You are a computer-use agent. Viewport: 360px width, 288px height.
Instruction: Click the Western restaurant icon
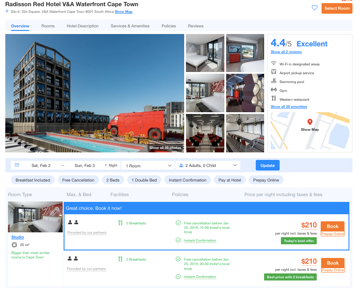coord(273,99)
